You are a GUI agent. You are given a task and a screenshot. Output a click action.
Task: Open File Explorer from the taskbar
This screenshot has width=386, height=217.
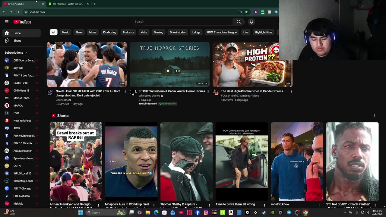pyautogui.click(x=148, y=212)
